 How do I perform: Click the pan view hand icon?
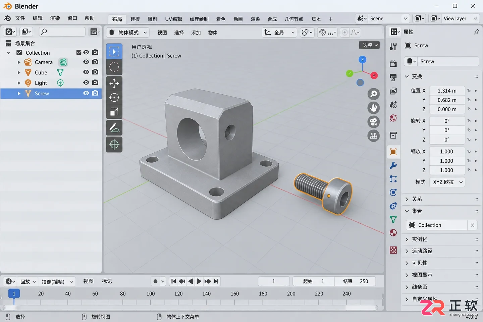click(x=374, y=108)
